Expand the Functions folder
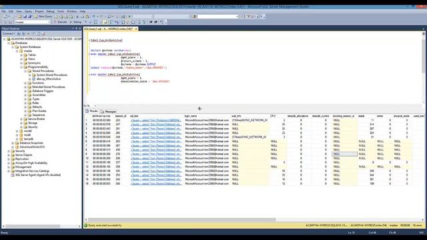 coord(25,83)
